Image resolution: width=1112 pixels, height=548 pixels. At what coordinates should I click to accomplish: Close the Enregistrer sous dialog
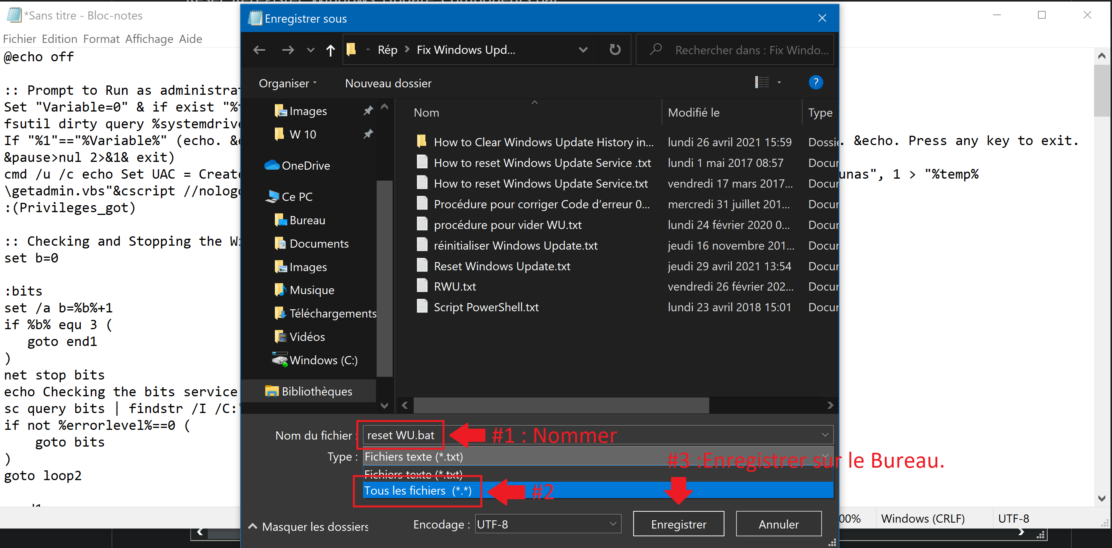pyautogui.click(x=822, y=18)
